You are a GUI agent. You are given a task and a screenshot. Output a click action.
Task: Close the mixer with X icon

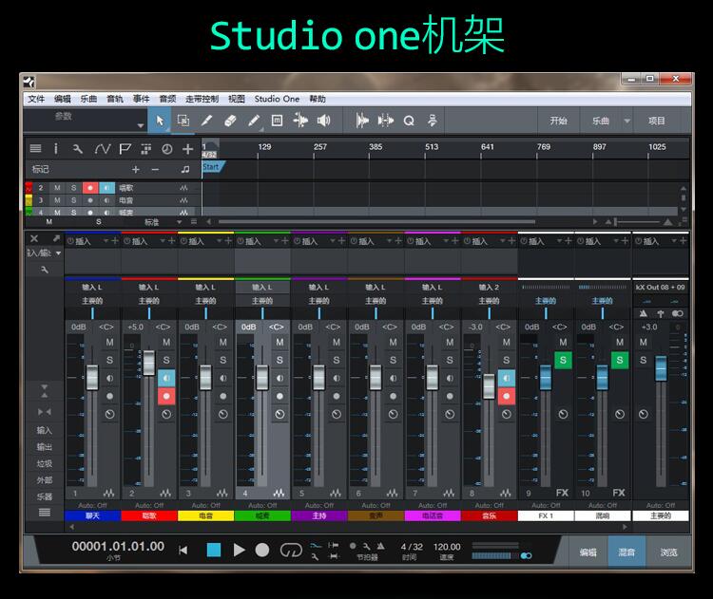33,238
